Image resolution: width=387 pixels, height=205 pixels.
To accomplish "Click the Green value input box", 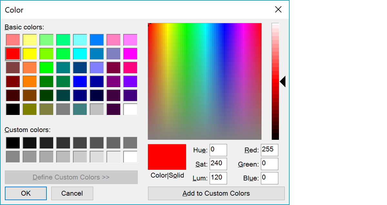I will coord(269,164).
